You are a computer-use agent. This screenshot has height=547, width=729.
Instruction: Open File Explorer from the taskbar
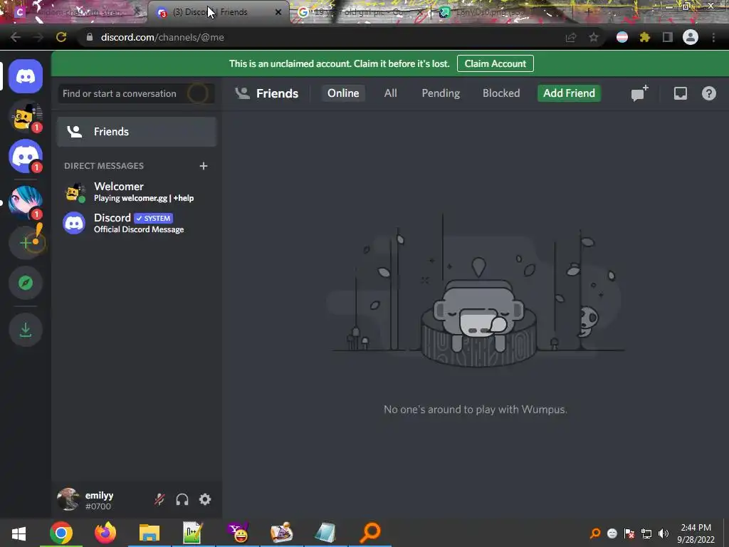(150, 533)
